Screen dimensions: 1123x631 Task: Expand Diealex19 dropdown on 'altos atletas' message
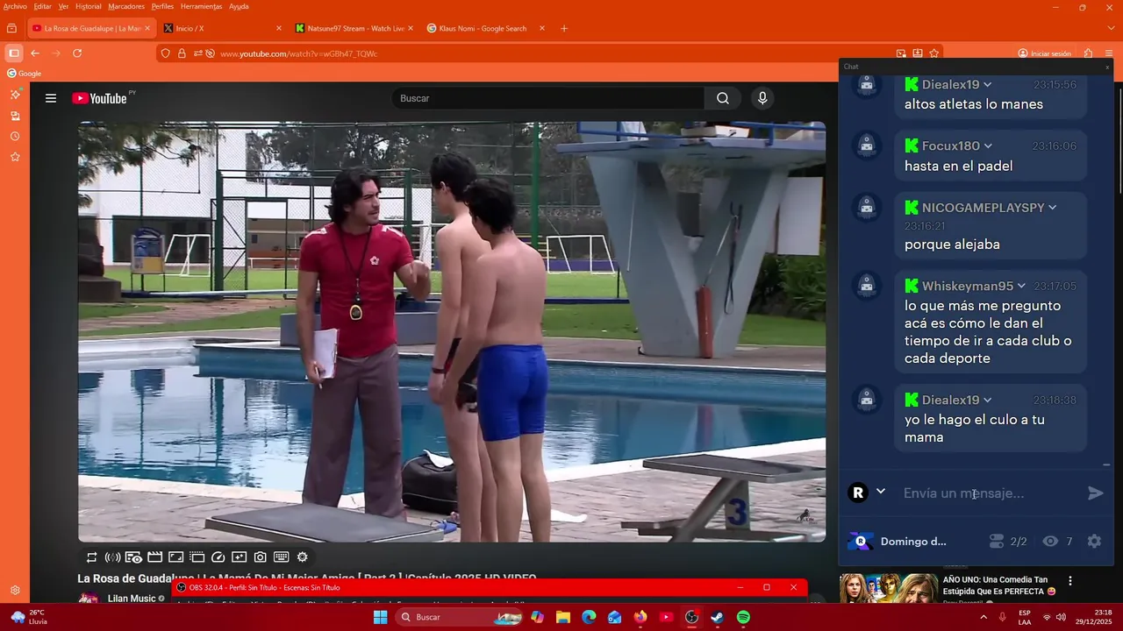click(x=987, y=85)
